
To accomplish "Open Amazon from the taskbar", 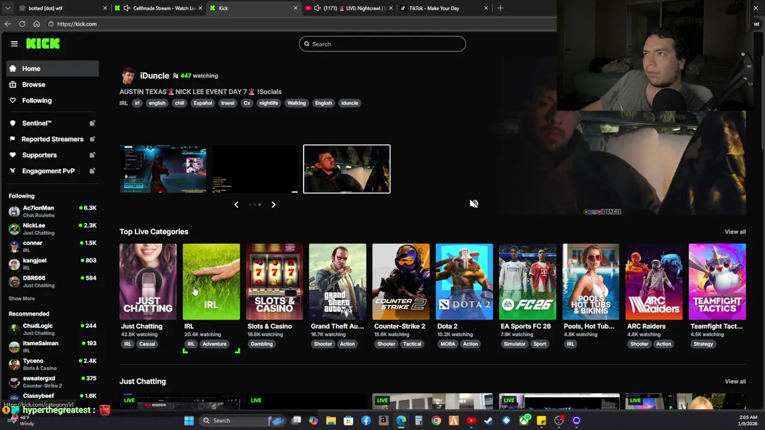I will pyautogui.click(x=383, y=420).
